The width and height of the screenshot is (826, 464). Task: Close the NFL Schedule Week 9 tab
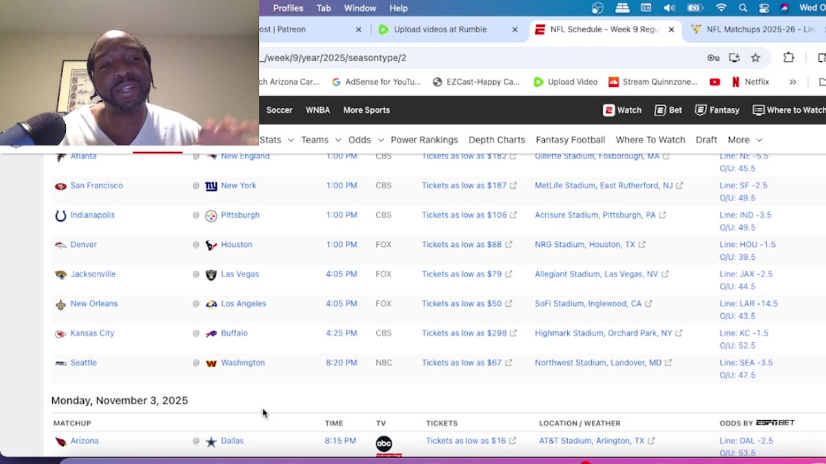coord(671,30)
